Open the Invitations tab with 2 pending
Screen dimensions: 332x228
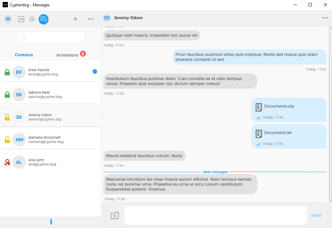click(67, 55)
